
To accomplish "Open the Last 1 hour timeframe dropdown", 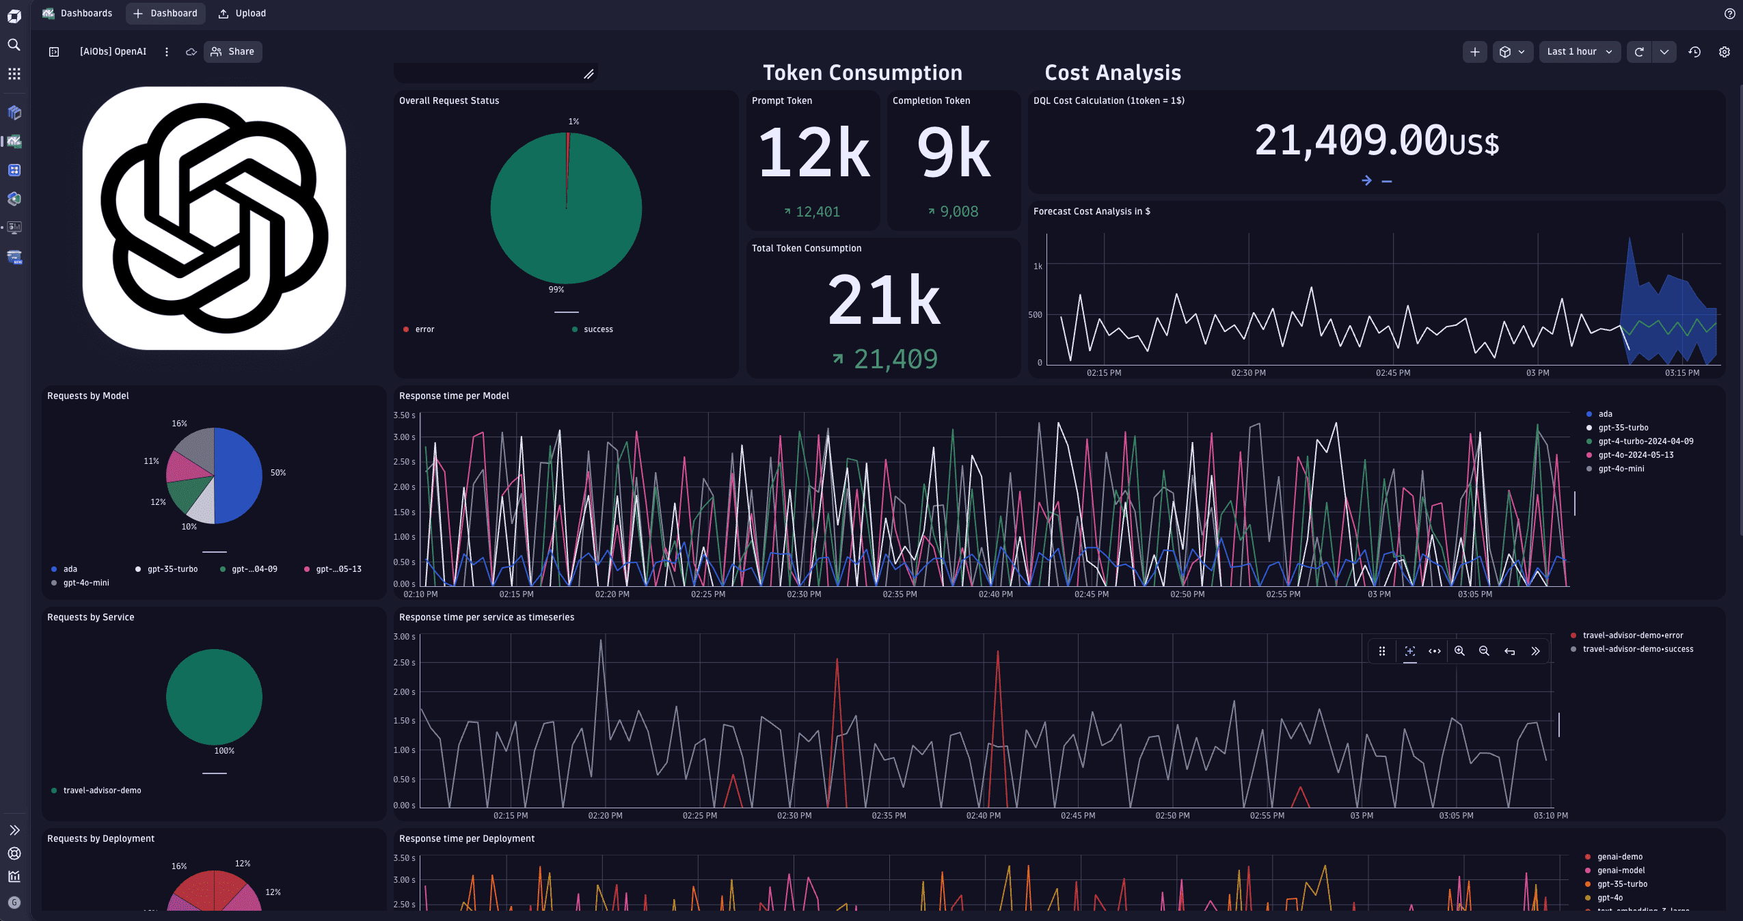I will pos(1580,52).
